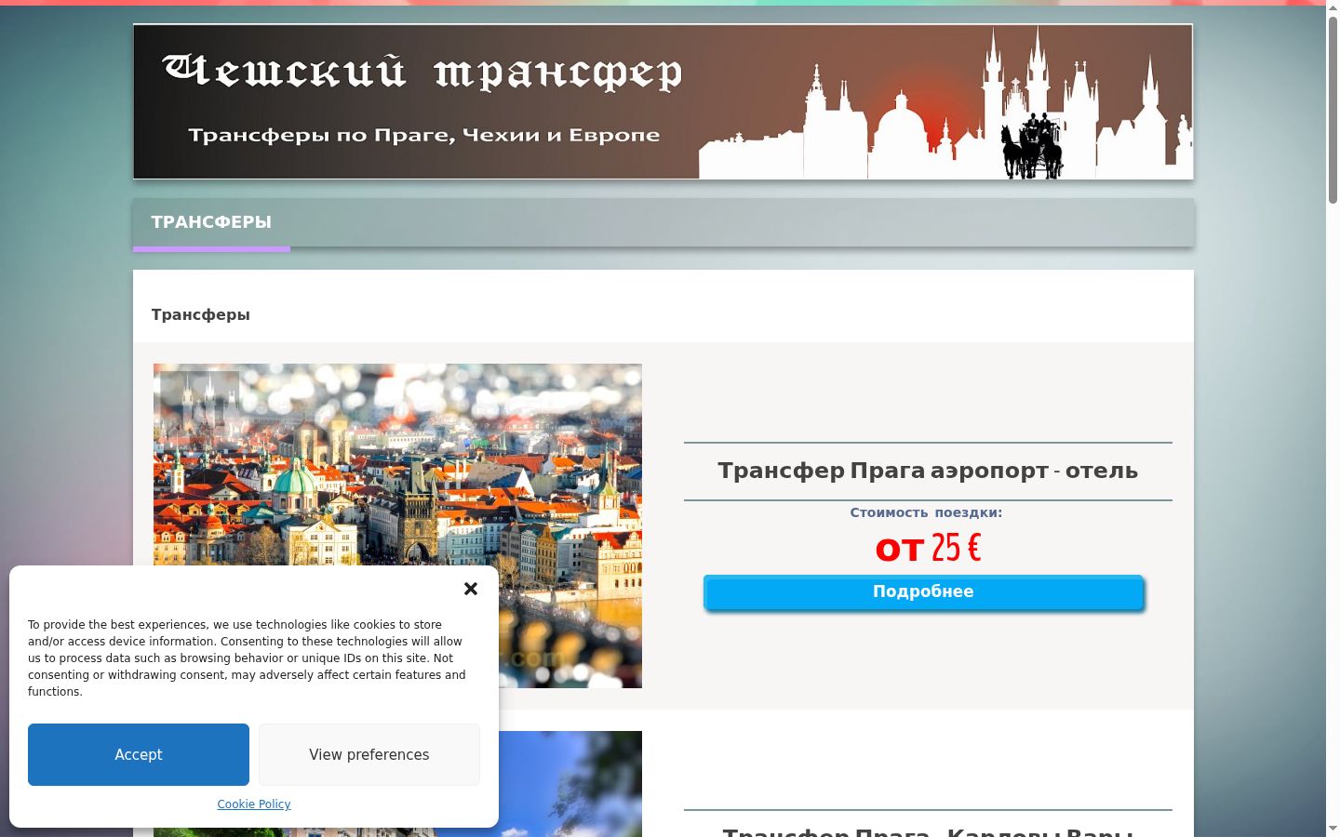Click the Чешский трансфер header banner
The width and height of the screenshot is (1340, 837).
pyautogui.click(x=663, y=101)
